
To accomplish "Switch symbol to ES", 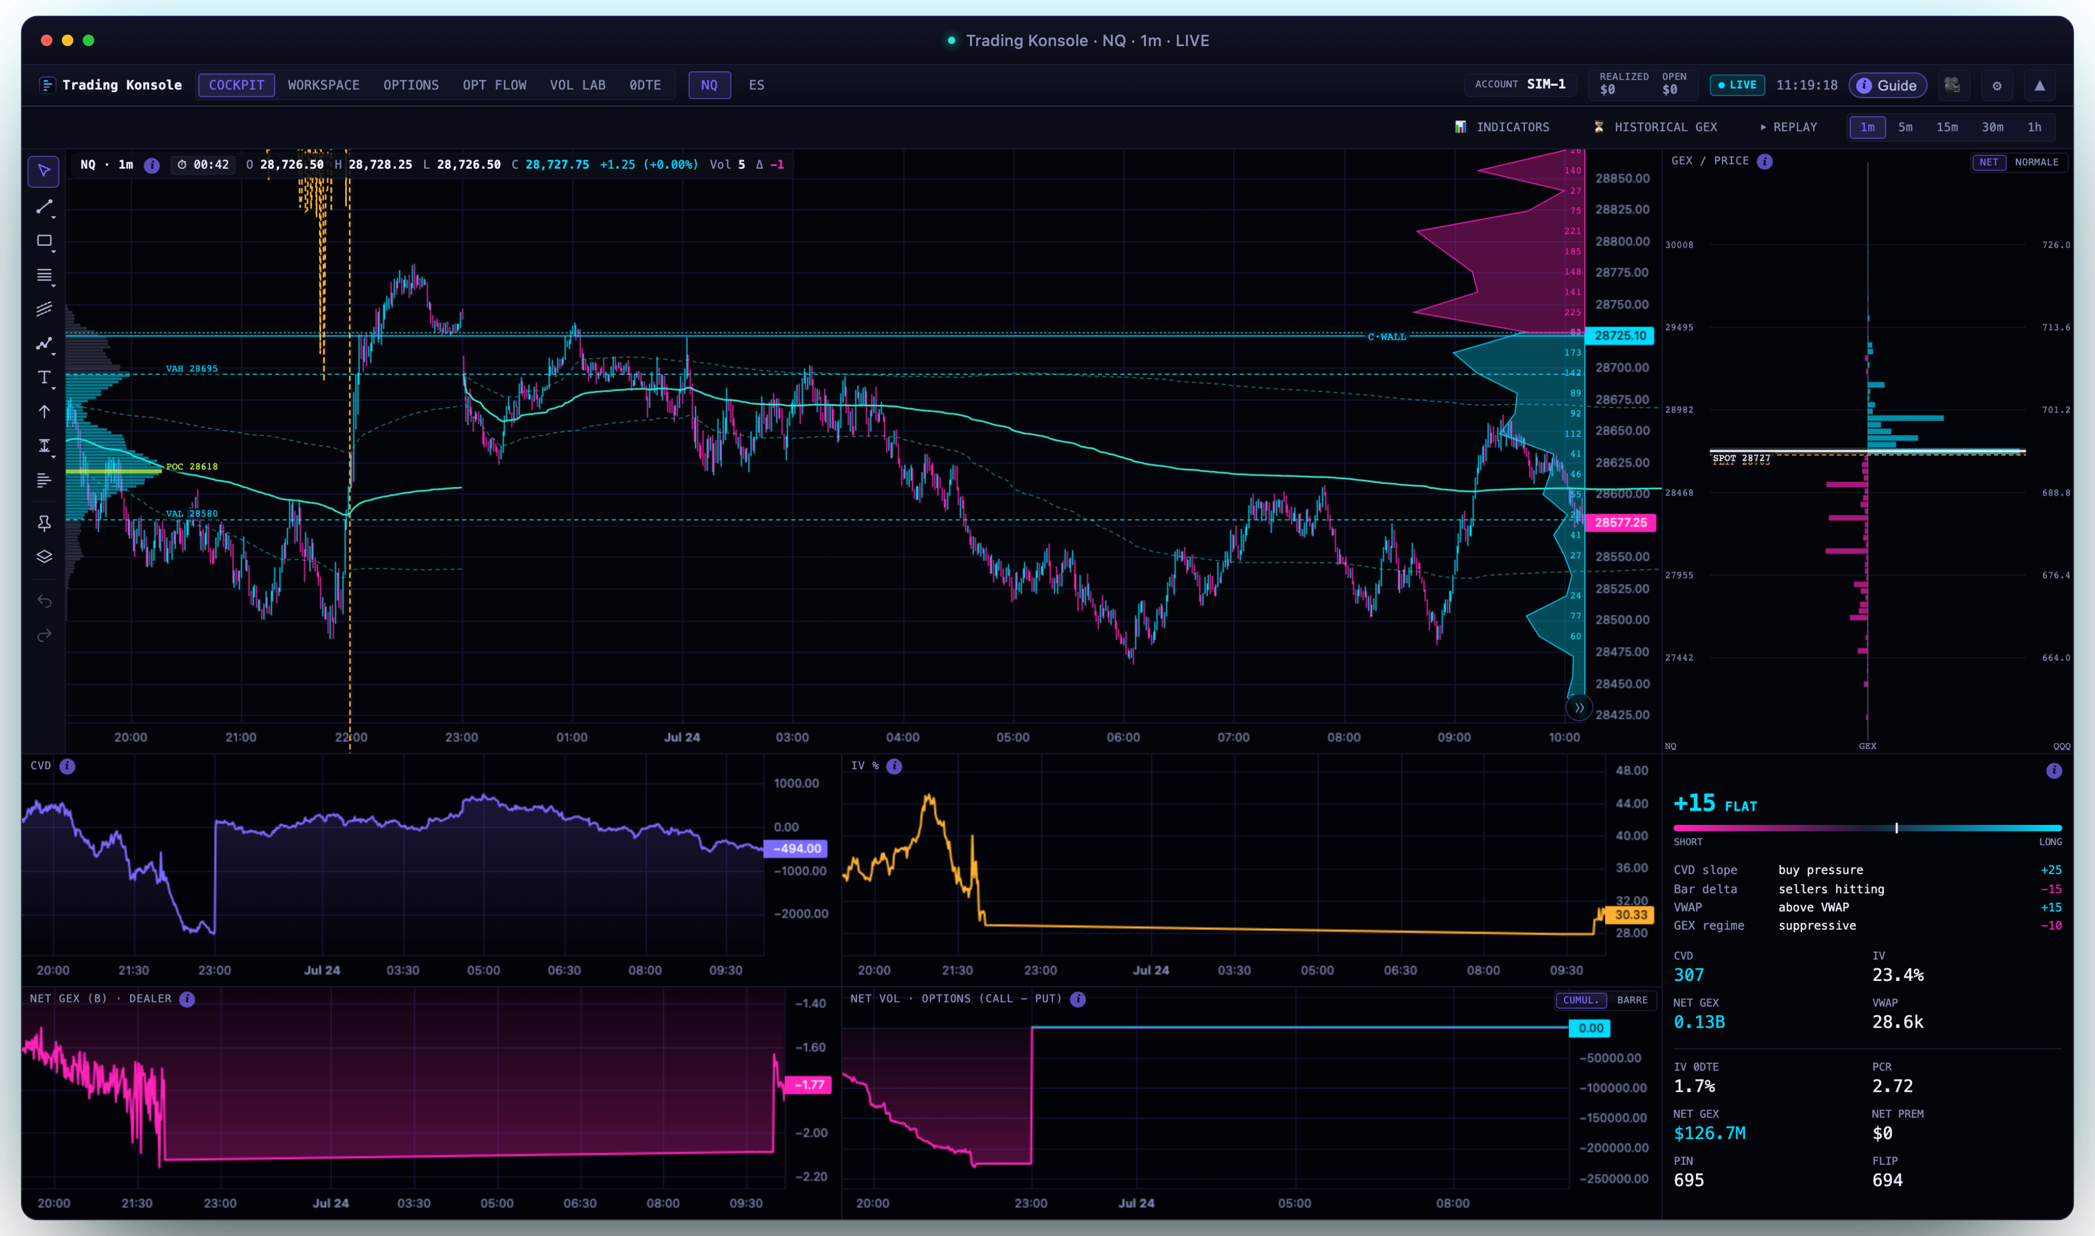I will (756, 85).
